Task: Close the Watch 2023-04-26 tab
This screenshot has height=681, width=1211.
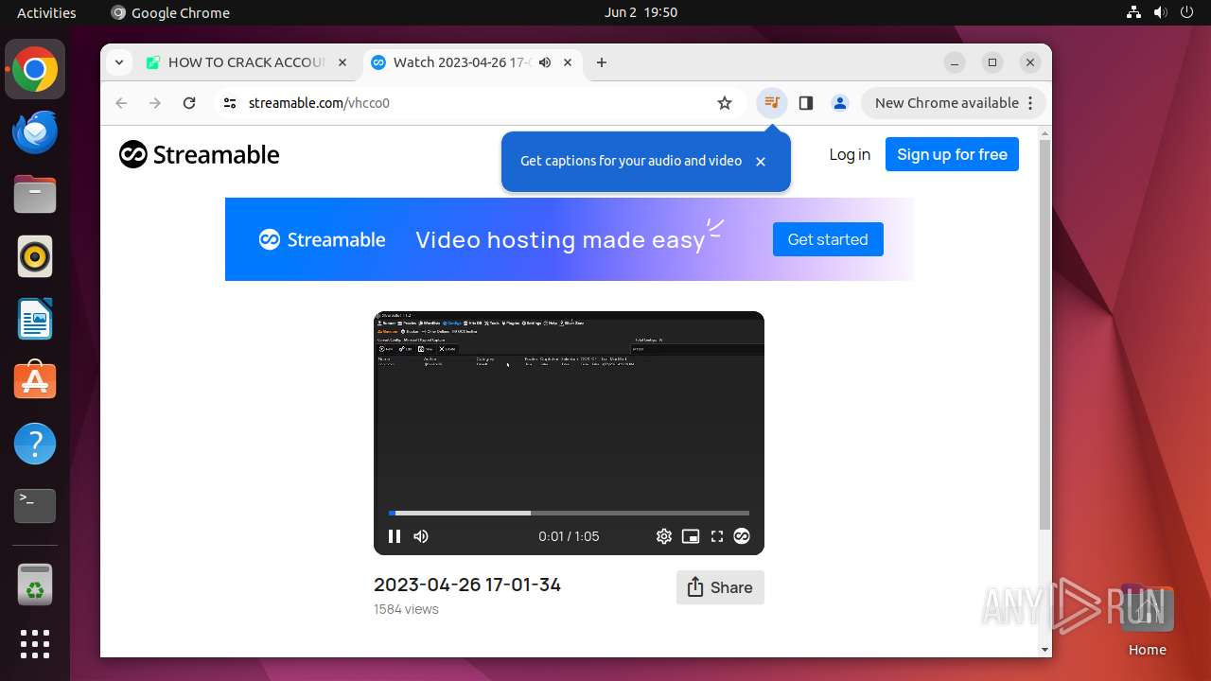Action: pyautogui.click(x=568, y=62)
